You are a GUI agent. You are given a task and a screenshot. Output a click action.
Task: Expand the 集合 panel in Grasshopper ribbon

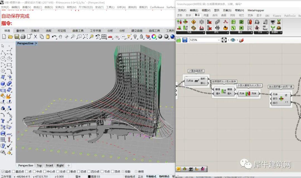point(251,33)
